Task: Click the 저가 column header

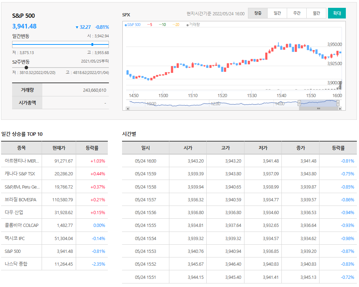Action: coord(263,148)
